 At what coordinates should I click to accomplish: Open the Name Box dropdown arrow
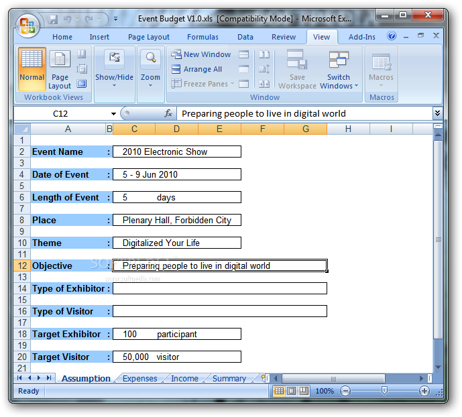point(113,114)
